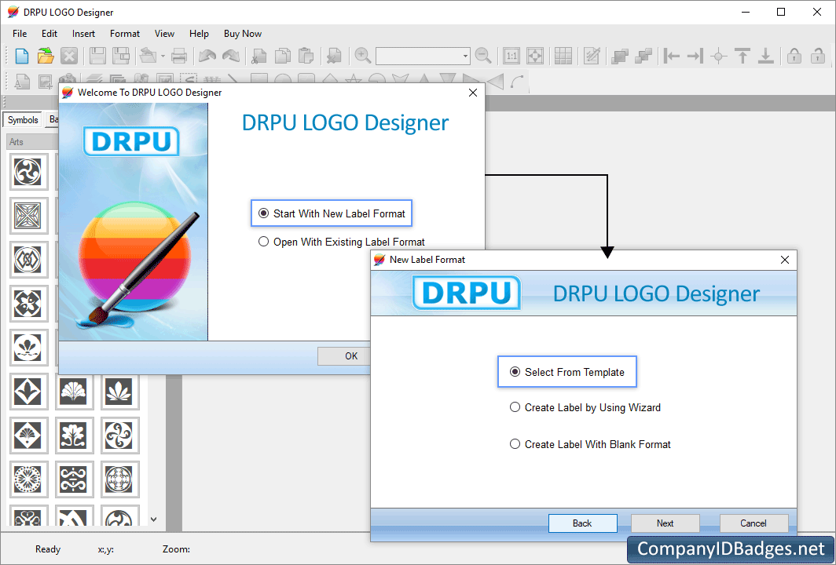Screen dimensions: 836x565
Task: Select the arc drawing tool icon
Action: pos(517,82)
